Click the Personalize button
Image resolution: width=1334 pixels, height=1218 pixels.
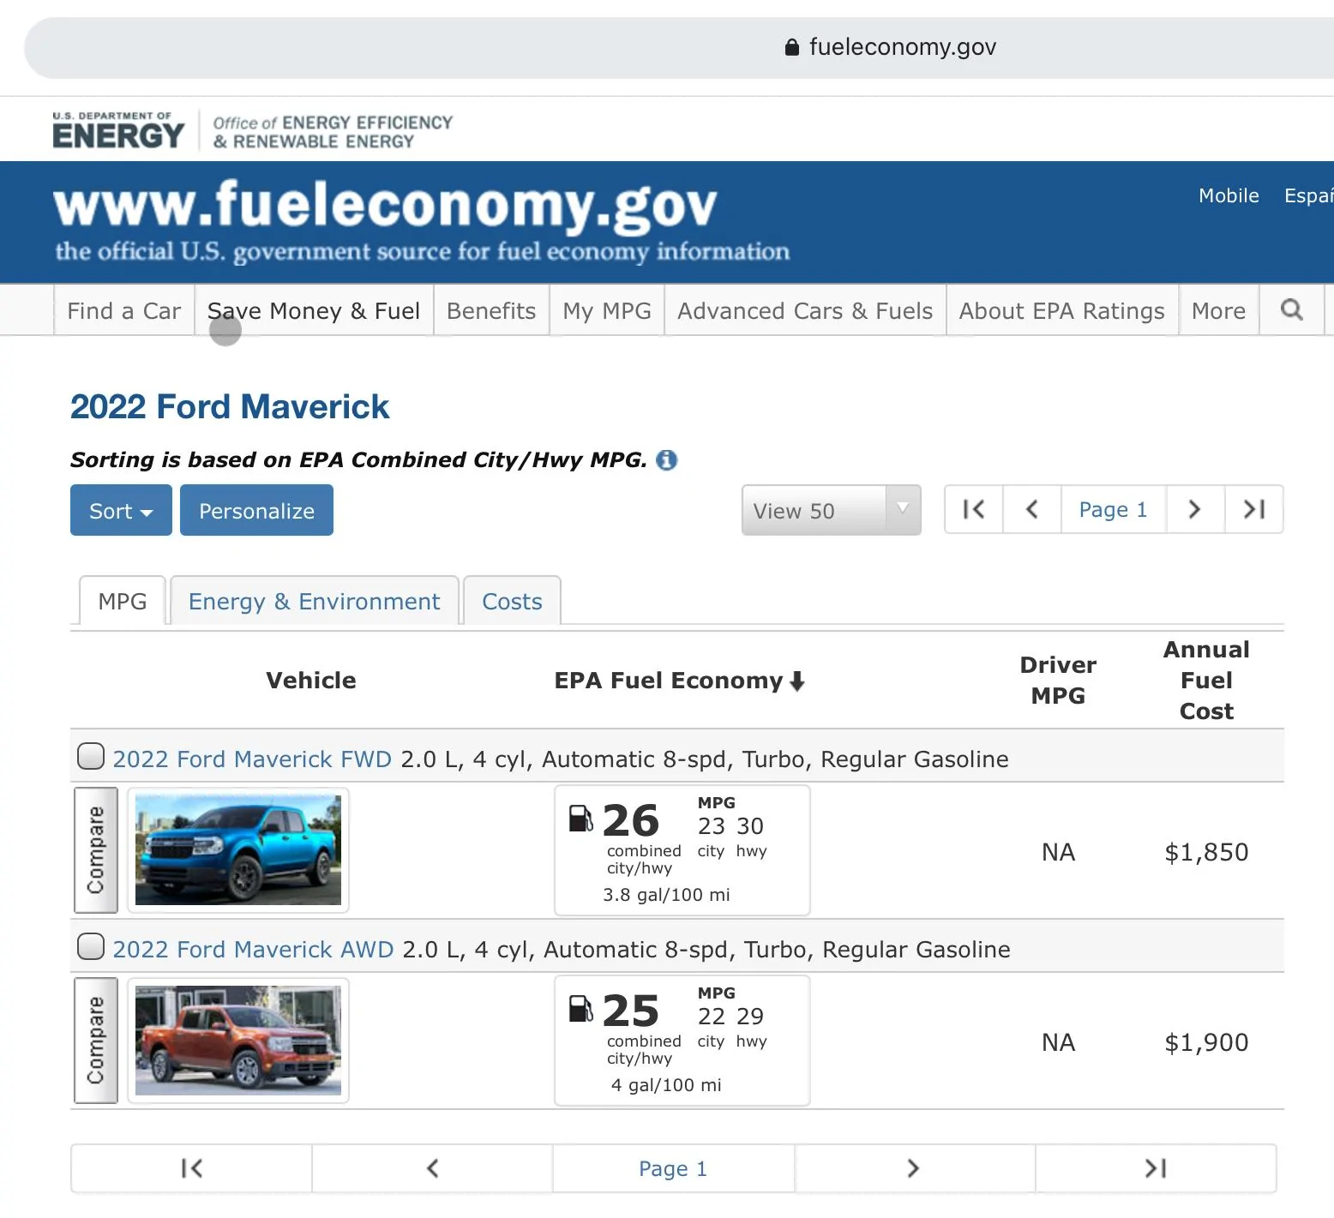[256, 510]
